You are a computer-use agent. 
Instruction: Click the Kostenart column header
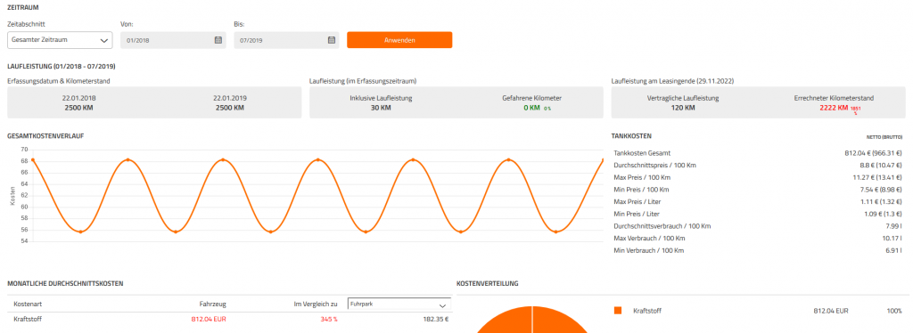[x=28, y=304]
